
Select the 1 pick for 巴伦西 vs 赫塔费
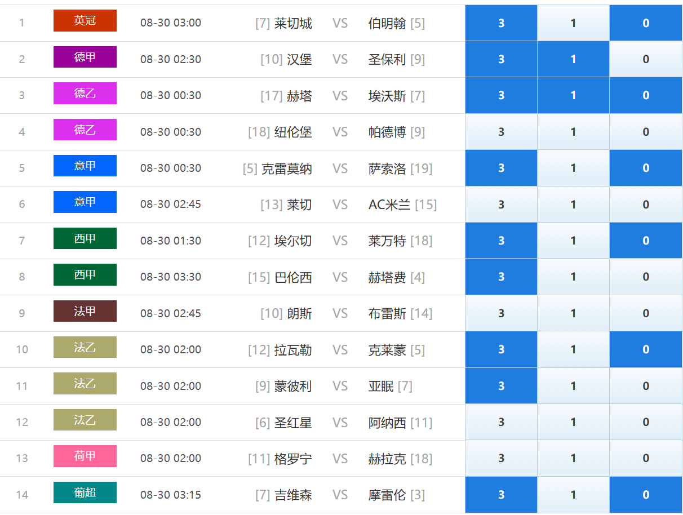pyautogui.click(x=573, y=277)
